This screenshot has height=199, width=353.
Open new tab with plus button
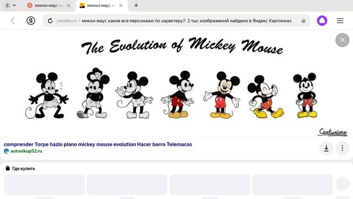[x=136, y=6]
